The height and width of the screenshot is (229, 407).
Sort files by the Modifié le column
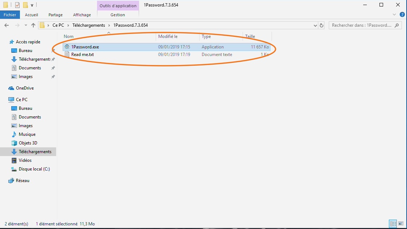click(x=168, y=36)
